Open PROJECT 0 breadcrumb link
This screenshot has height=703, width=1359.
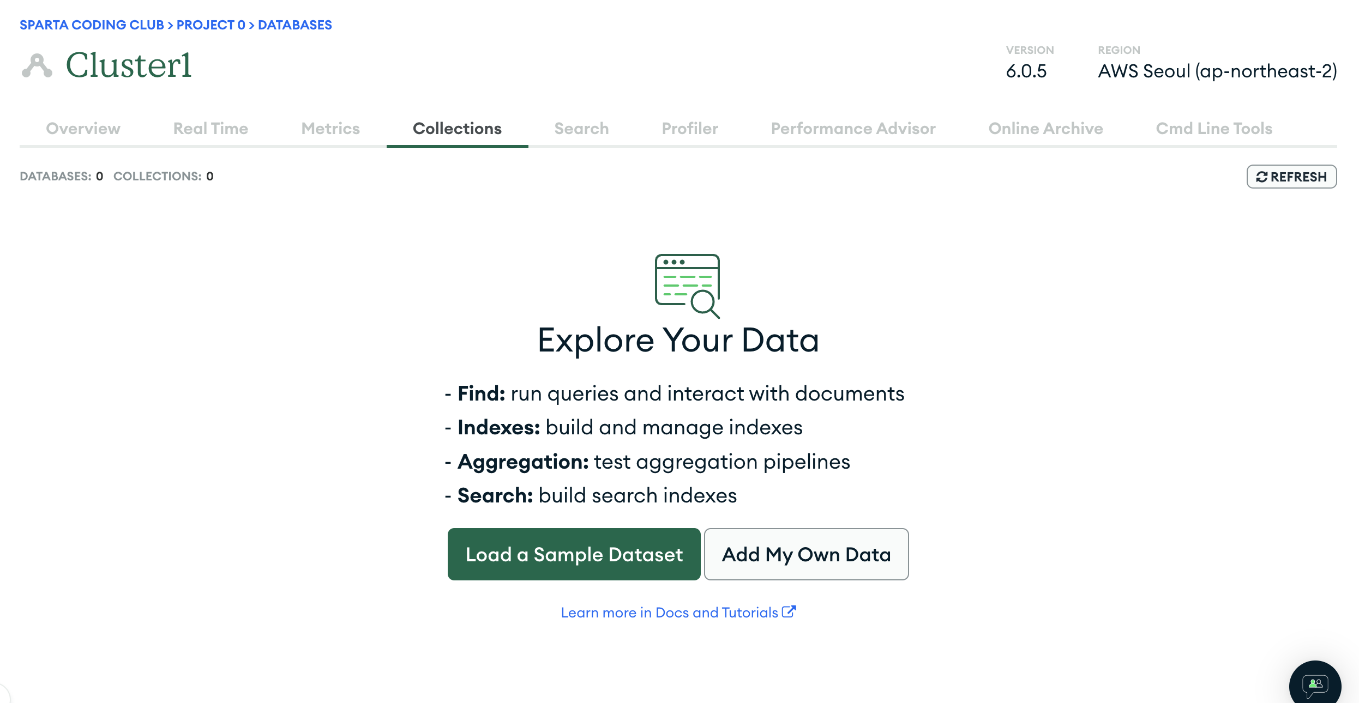(x=211, y=25)
